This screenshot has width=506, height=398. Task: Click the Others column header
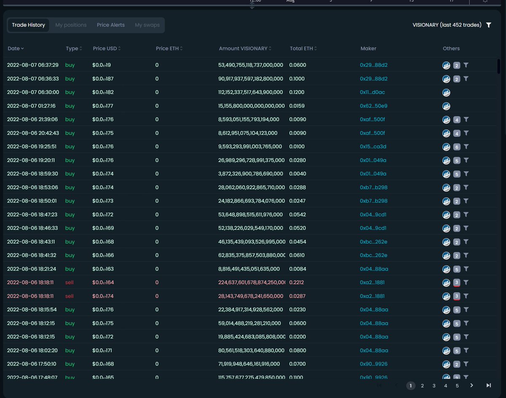pos(451,49)
